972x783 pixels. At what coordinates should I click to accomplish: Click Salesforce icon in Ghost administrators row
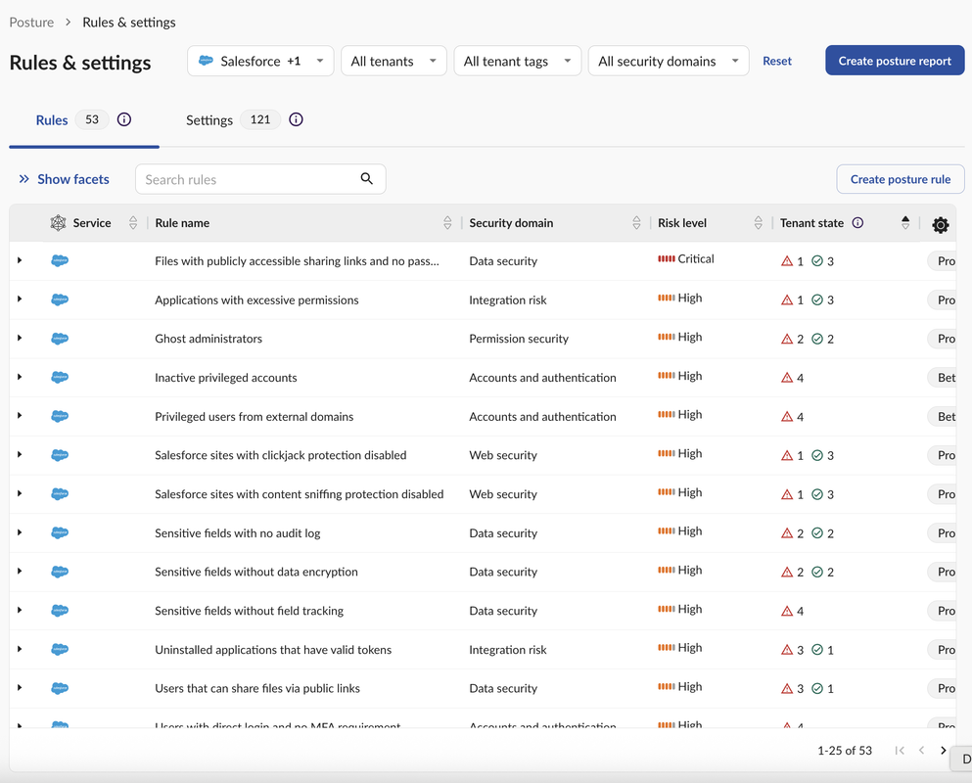click(x=60, y=339)
